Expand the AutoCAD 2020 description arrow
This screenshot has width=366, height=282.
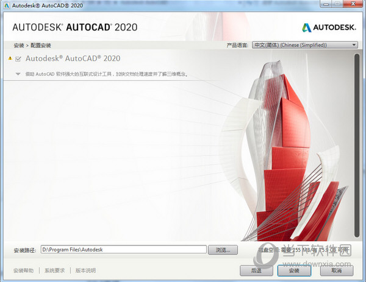click(18, 74)
